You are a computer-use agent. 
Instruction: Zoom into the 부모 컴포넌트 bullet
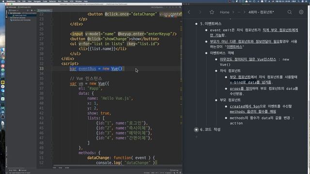click(x=216, y=100)
